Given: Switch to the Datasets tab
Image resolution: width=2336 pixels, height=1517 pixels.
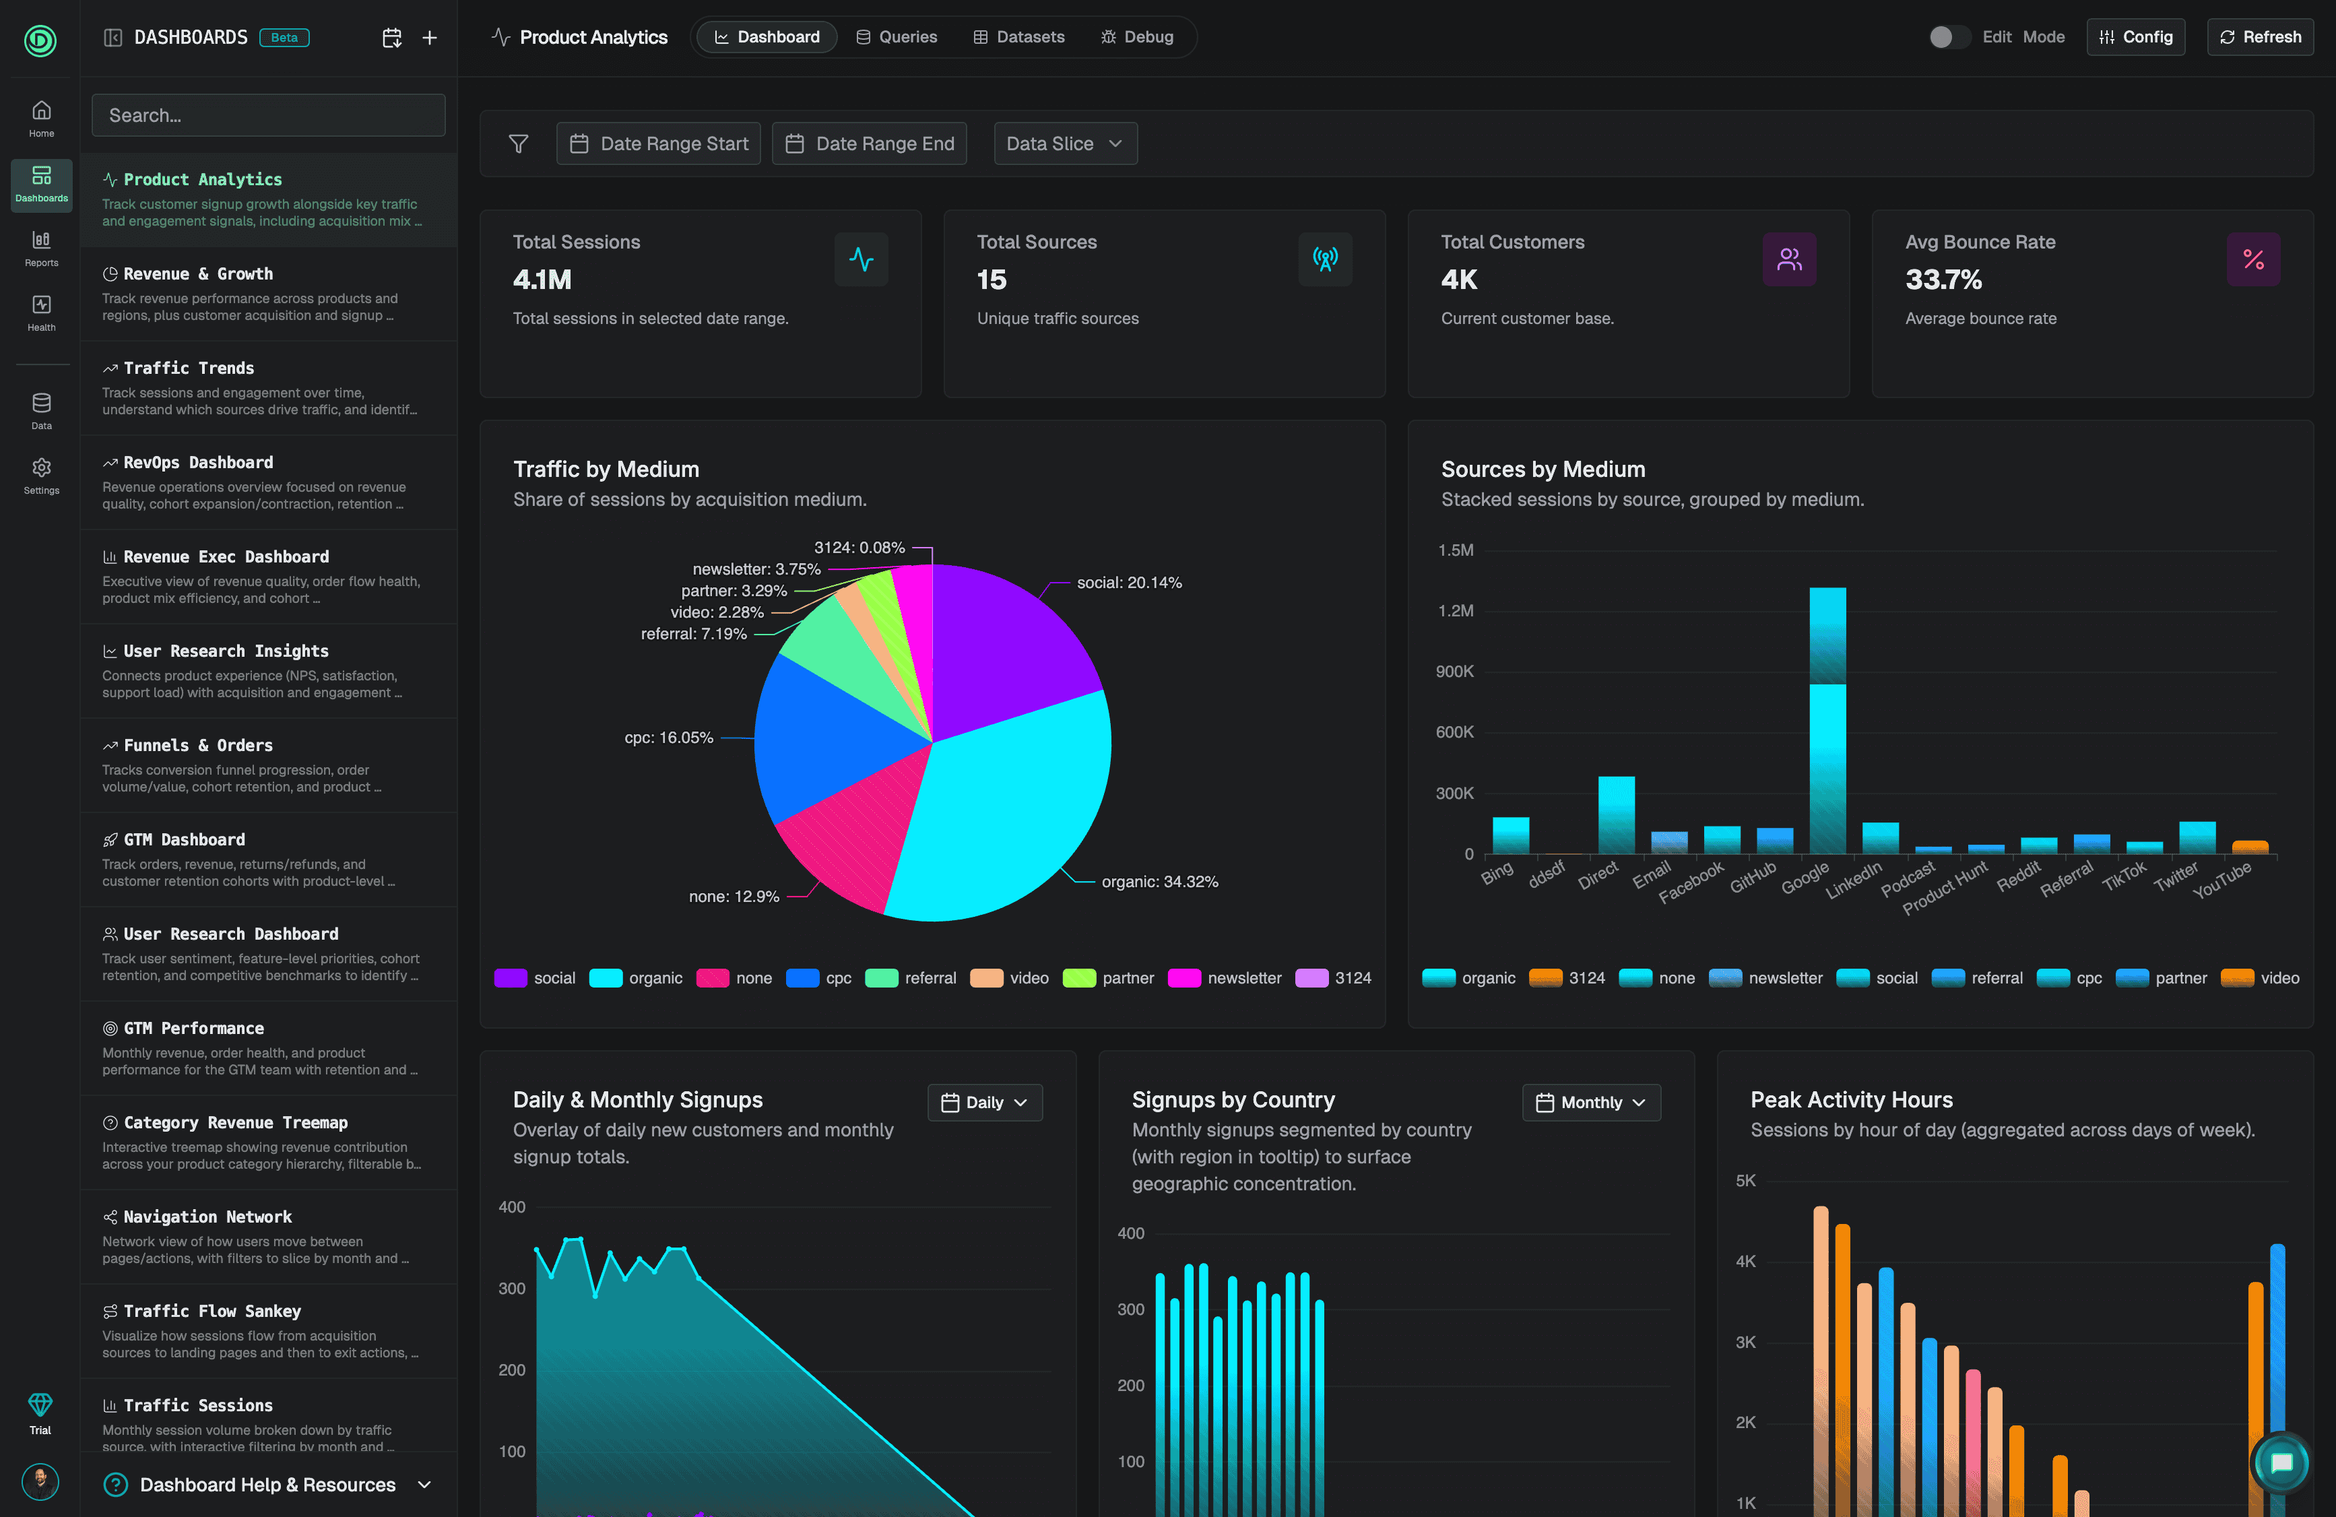Looking at the screenshot, I should point(1019,37).
